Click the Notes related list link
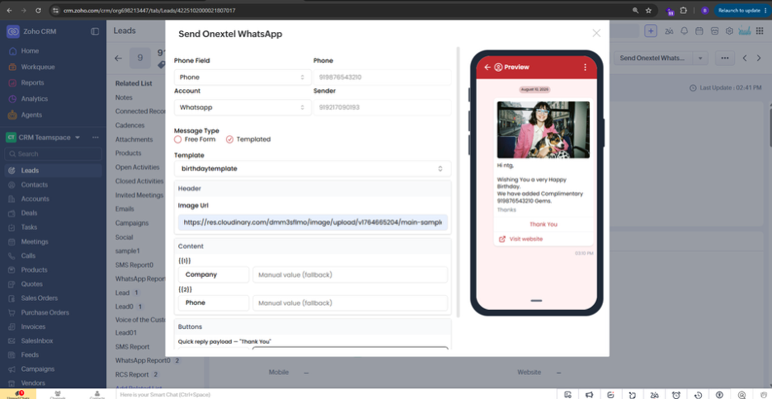The width and height of the screenshot is (772, 399). (x=124, y=97)
